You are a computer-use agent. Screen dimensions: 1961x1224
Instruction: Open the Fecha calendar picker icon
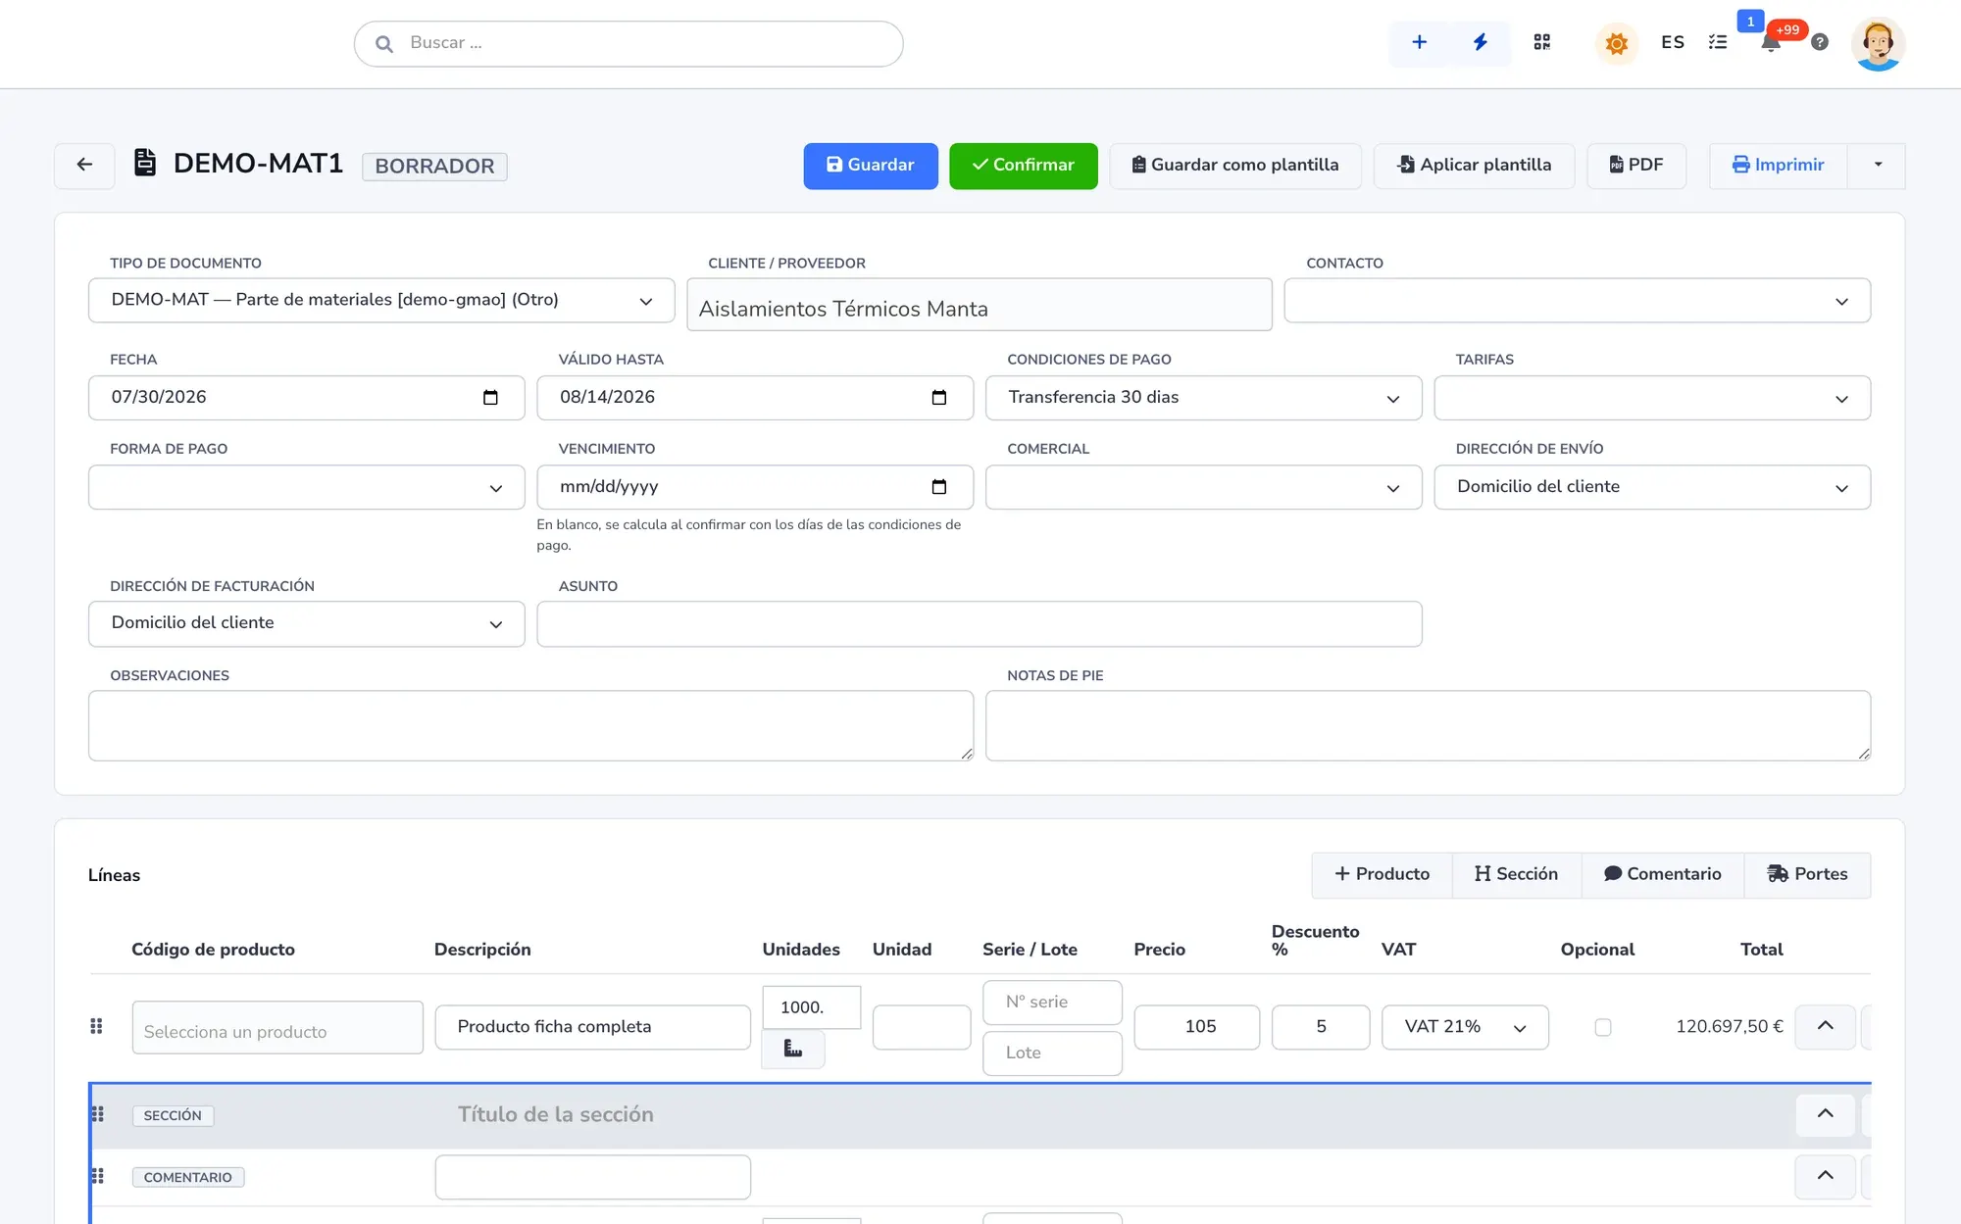tap(490, 398)
